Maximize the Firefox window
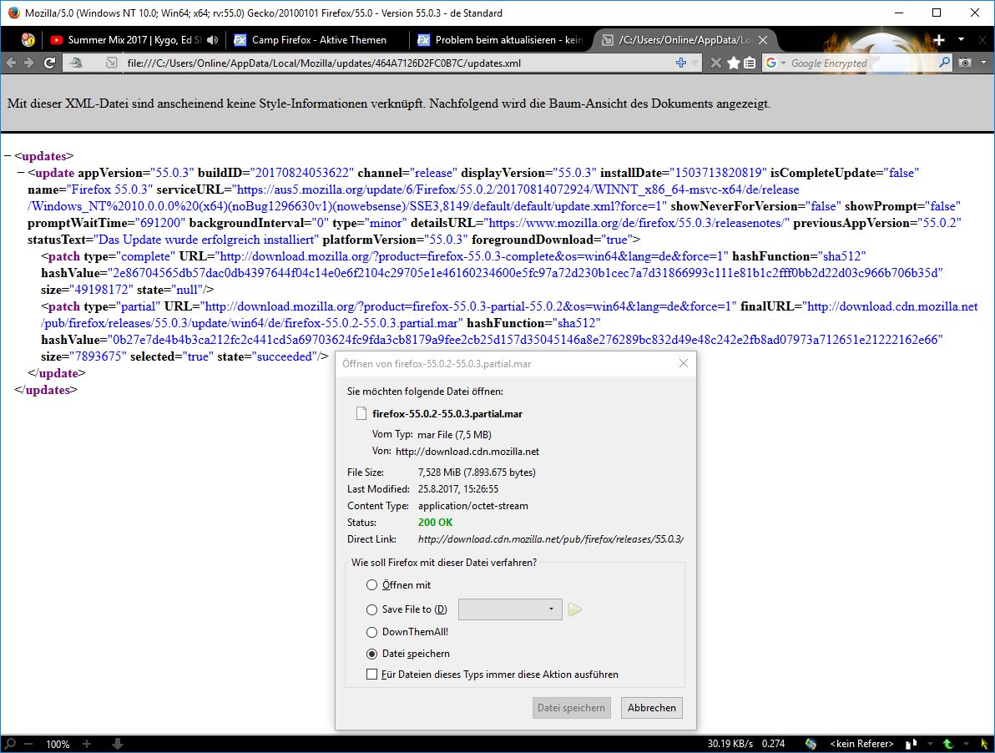 (937, 13)
